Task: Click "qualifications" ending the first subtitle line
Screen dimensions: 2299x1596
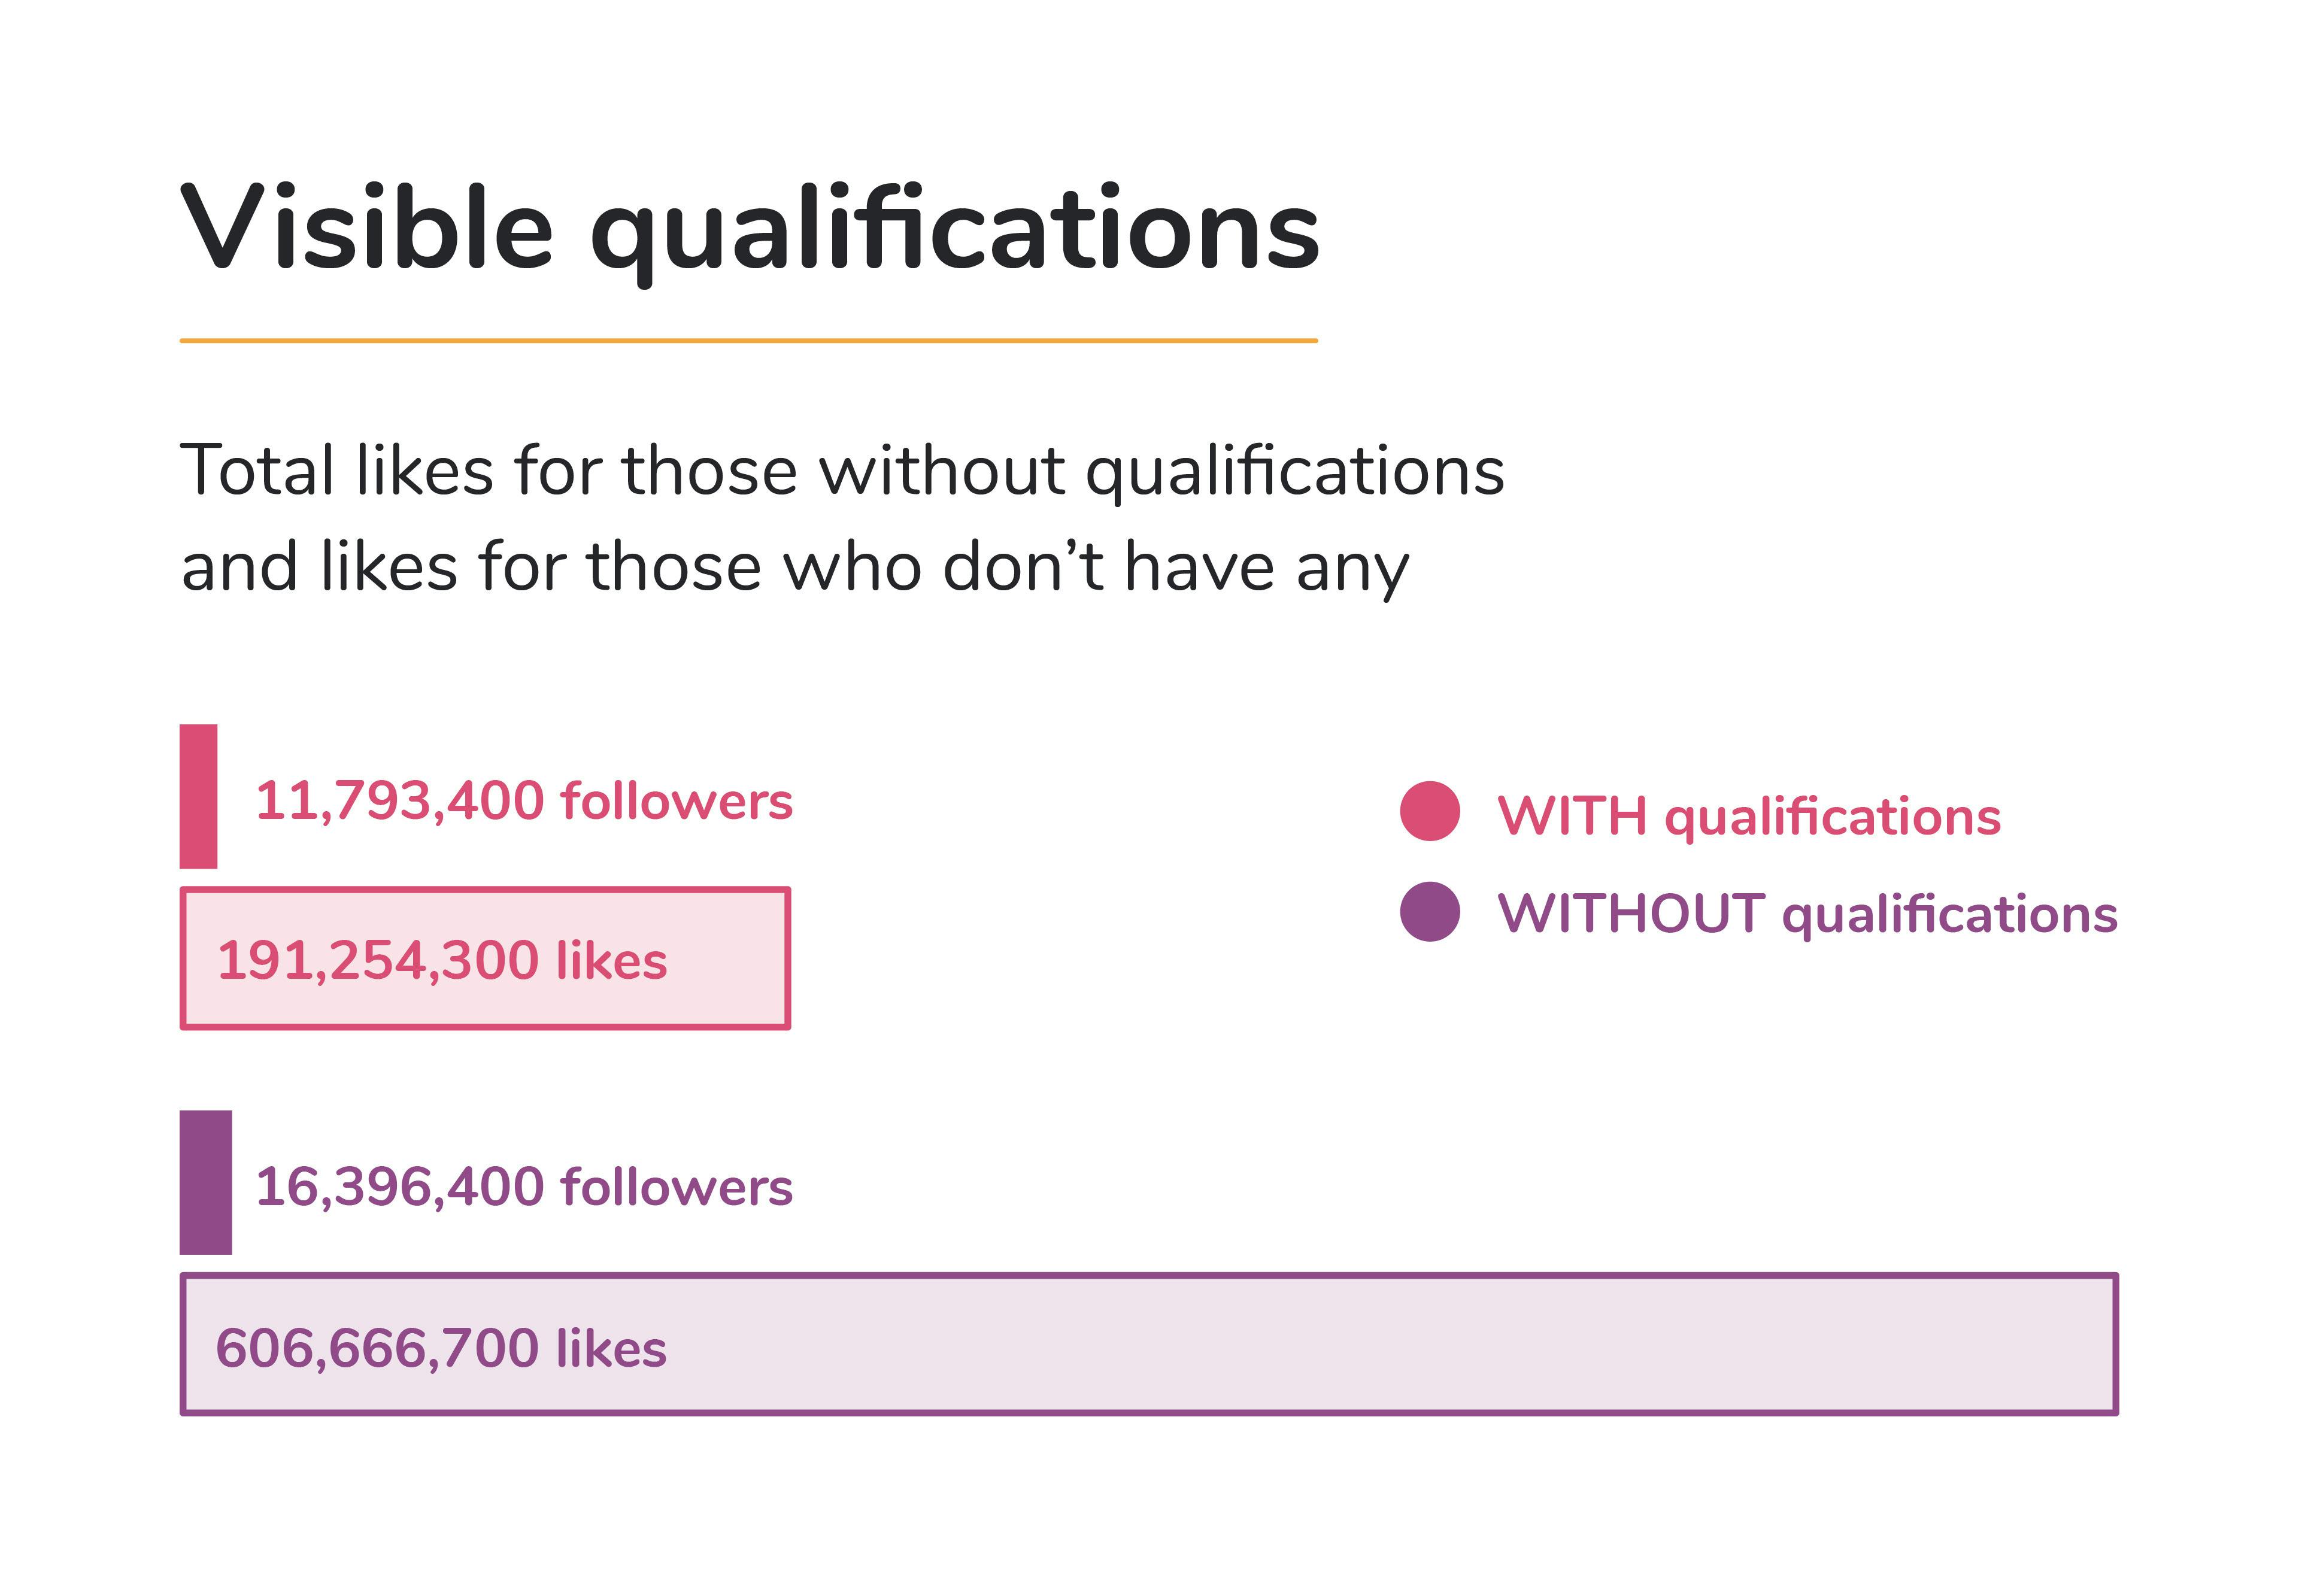Action: pyautogui.click(x=1295, y=472)
